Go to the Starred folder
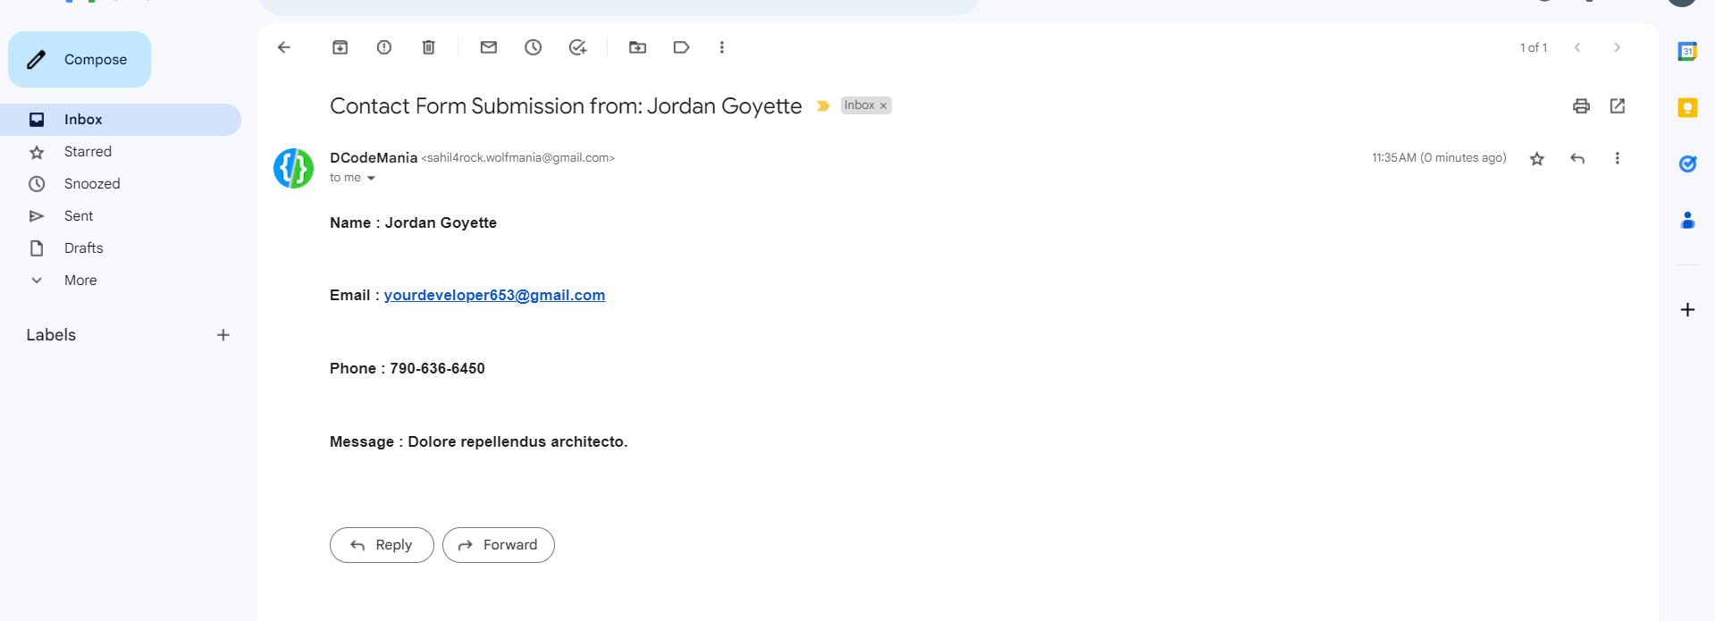Image resolution: width=1715 pixels, height=621 pixels. tap(88, 152)
